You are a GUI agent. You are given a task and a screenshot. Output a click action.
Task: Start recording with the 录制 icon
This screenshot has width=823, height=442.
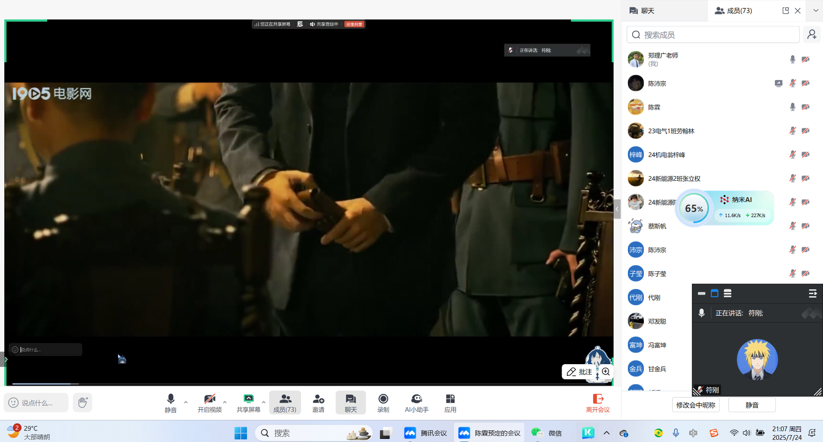tap(383, 403)
